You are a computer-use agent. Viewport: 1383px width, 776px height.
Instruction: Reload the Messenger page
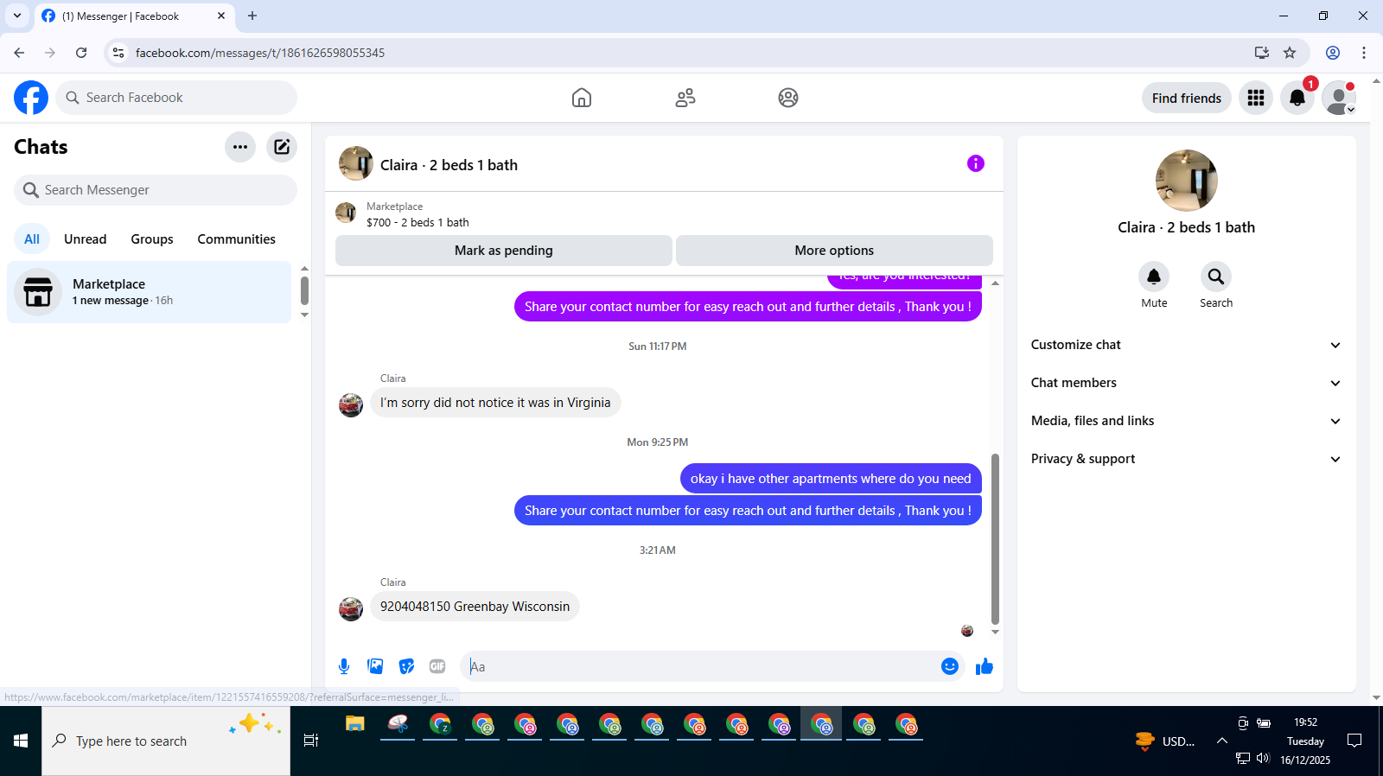click(81, 53)
